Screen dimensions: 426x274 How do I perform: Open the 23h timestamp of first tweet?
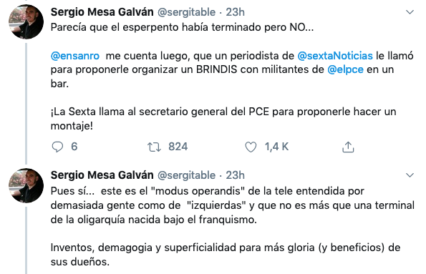pos(236,12)
